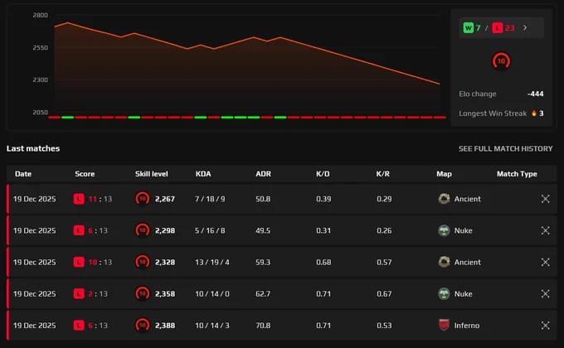
Task: Click the first green win marker under the chart
Action: [x=68, y=117]
